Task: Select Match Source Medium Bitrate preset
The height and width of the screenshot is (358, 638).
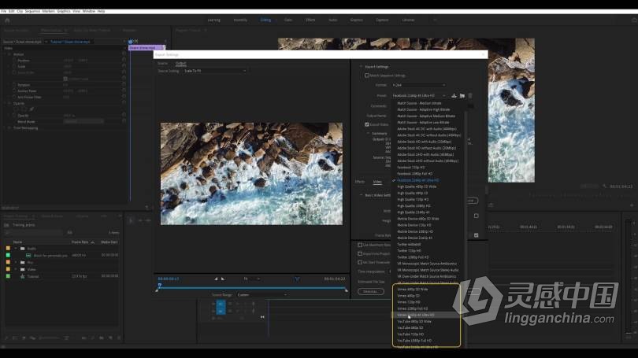Action: [419, 103]
